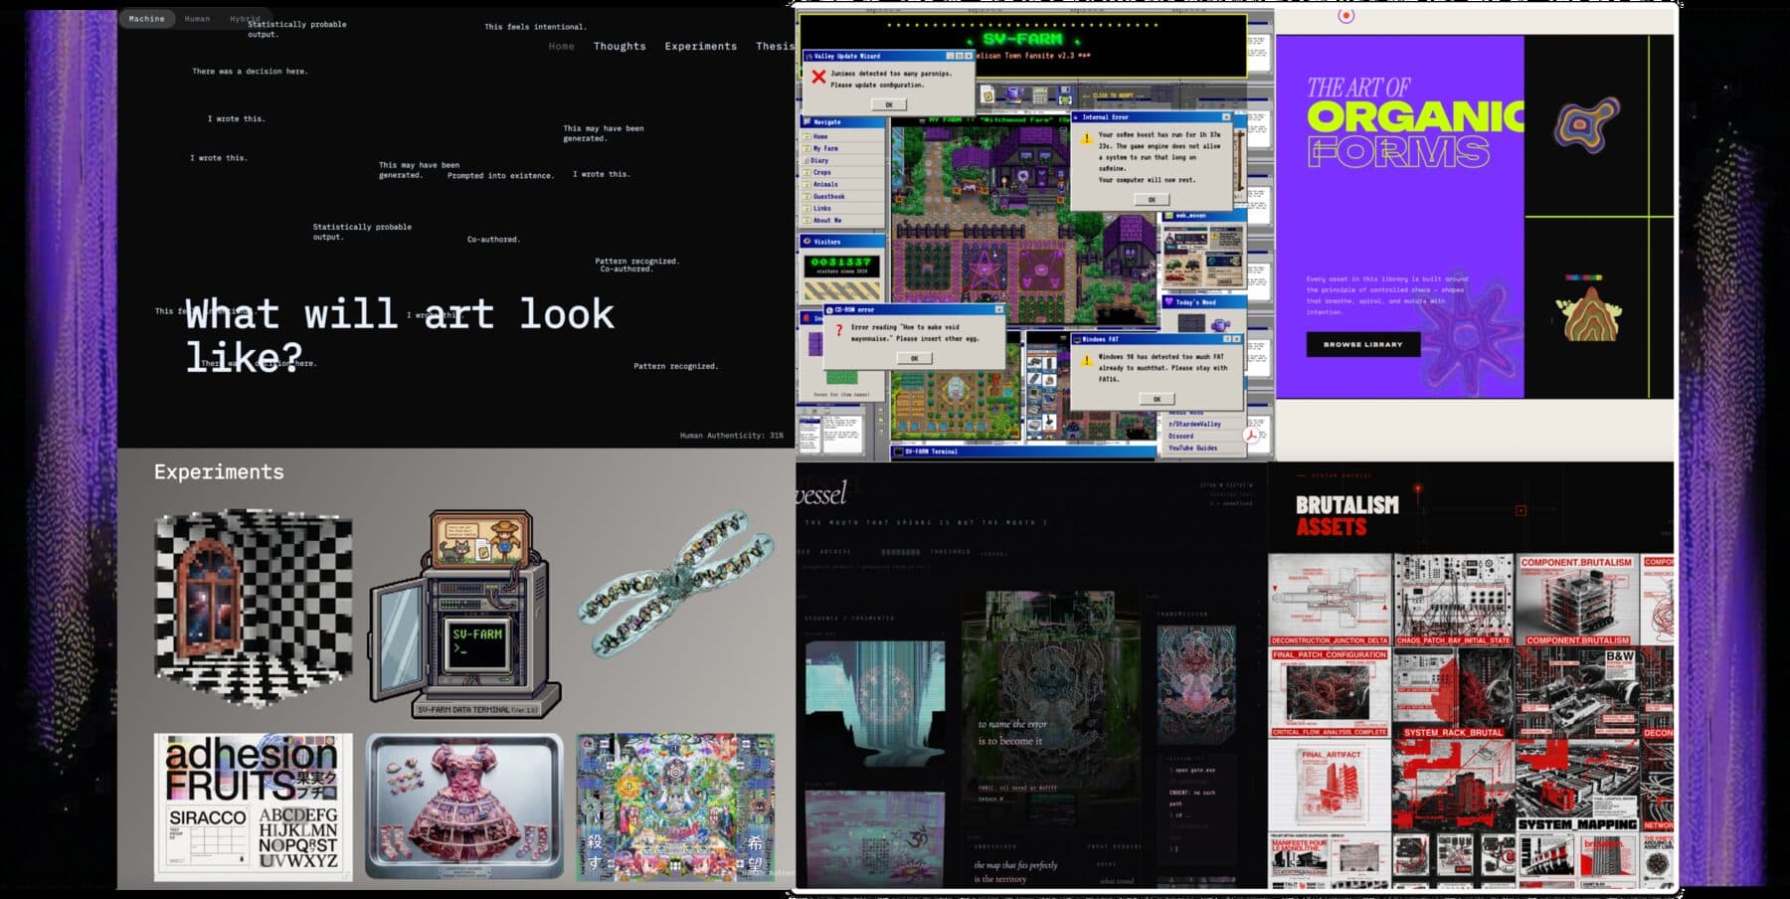Click the red square marker in Brutalism header
1790x899 pixels.
(x=1521, y=511)
